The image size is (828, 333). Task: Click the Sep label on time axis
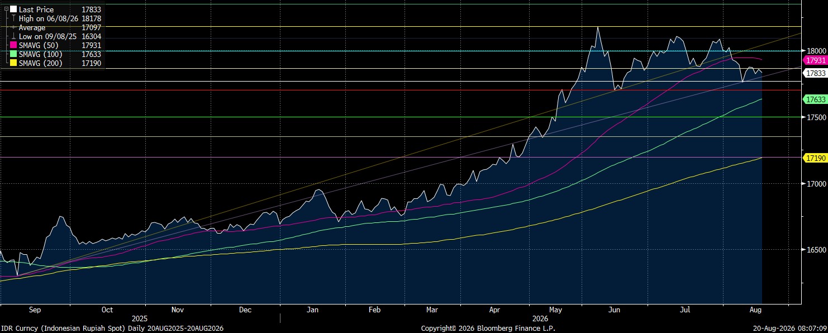coord(35,309)
